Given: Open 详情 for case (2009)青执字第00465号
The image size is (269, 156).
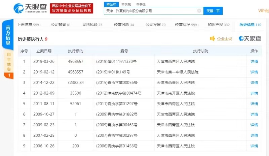Looking at the screenshot, I should click(x=254, y=125).
